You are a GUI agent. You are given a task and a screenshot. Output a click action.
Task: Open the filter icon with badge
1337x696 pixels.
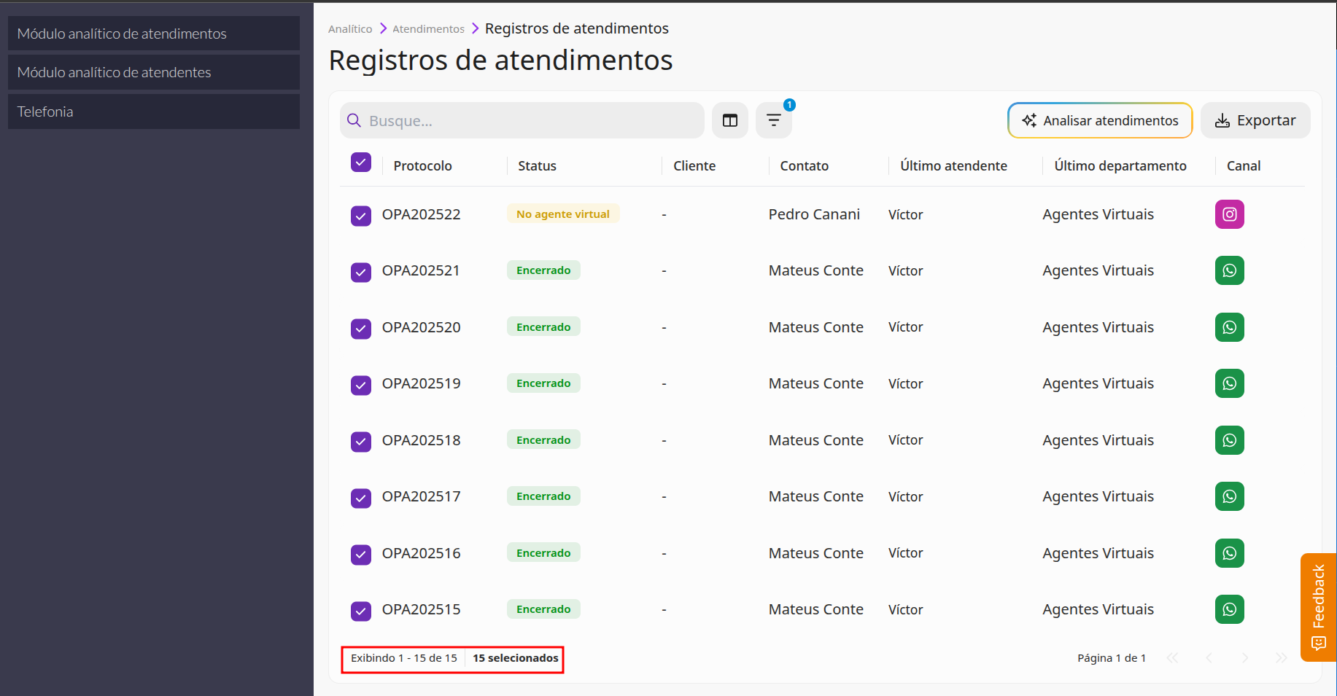pyautogui.click(x=774, y=120)
